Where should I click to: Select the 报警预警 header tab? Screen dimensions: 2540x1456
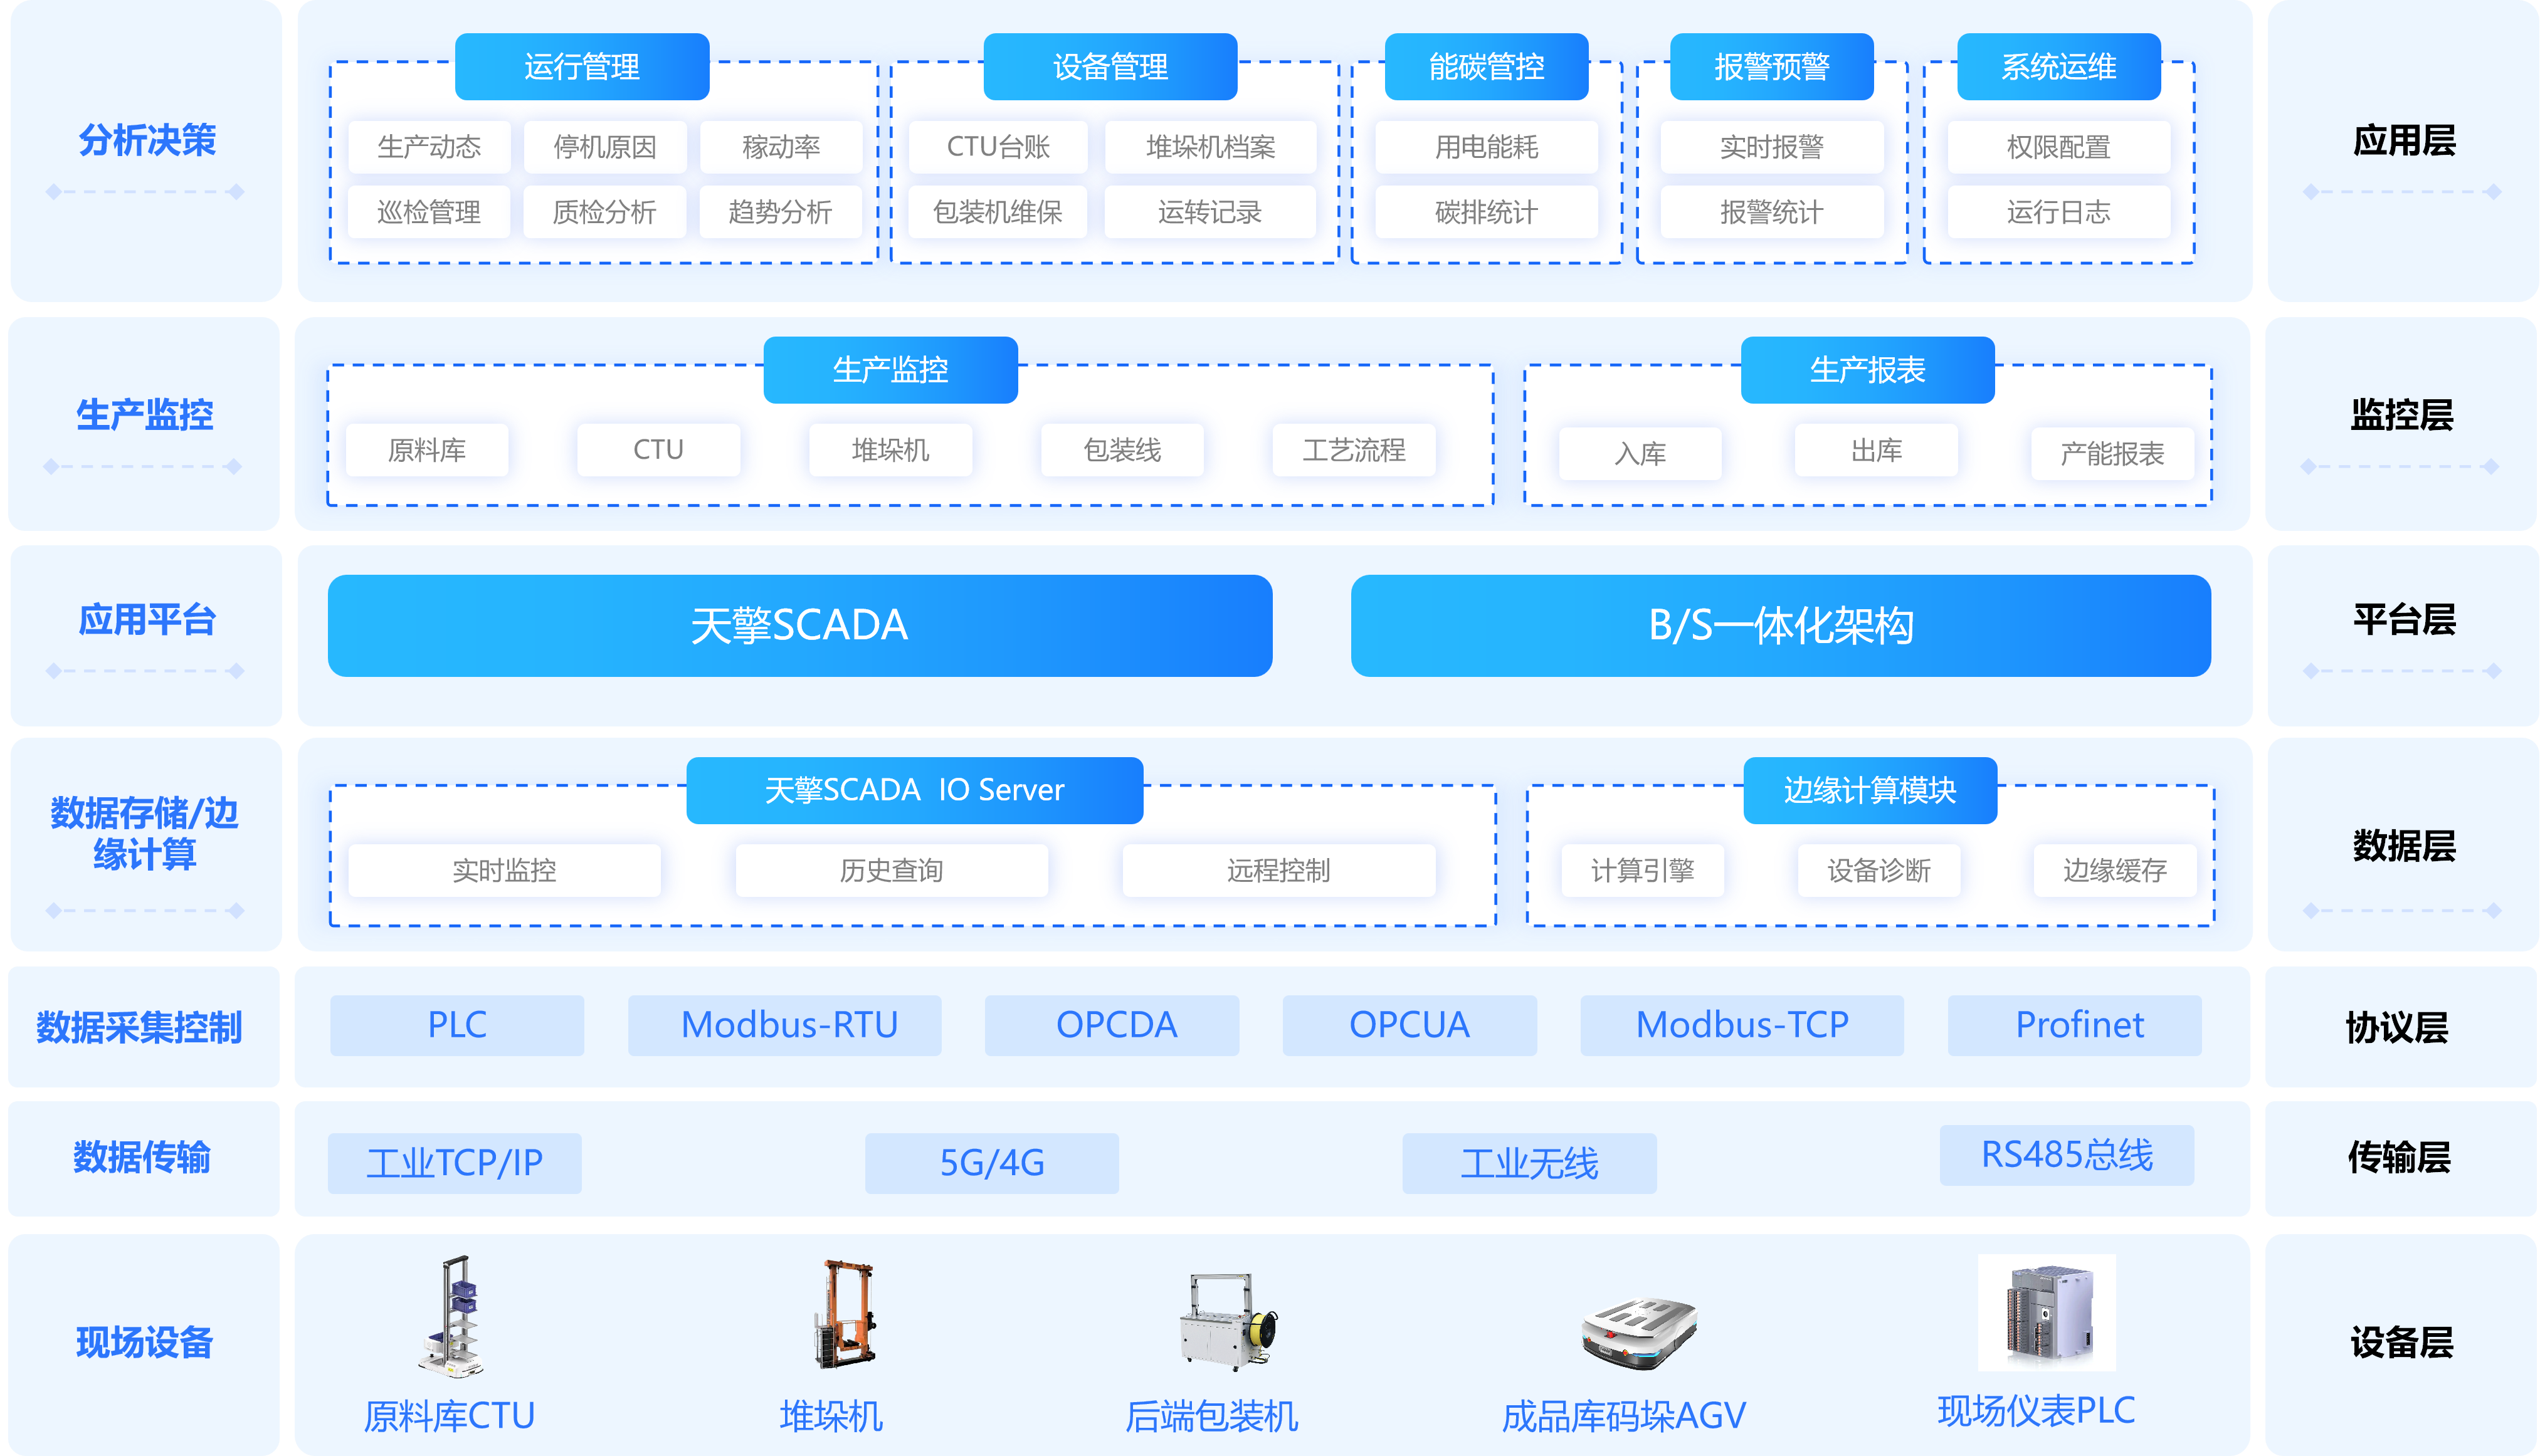tap(1772, 67)
